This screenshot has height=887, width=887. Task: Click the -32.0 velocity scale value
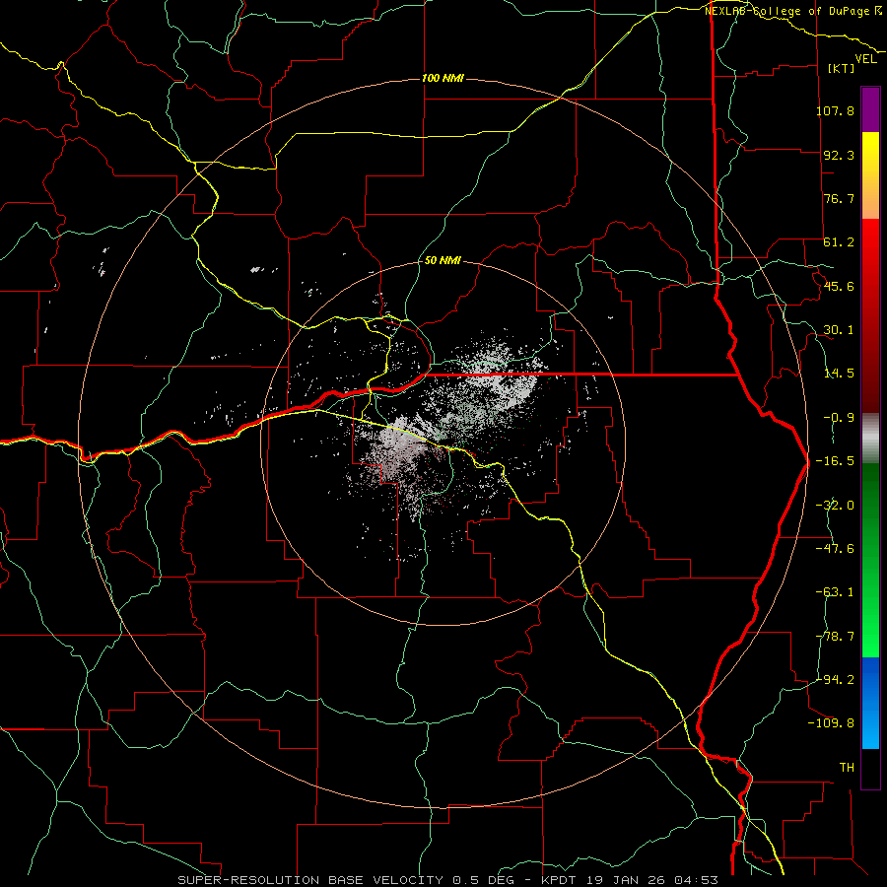pyautogui.click(x=835, y=506)
